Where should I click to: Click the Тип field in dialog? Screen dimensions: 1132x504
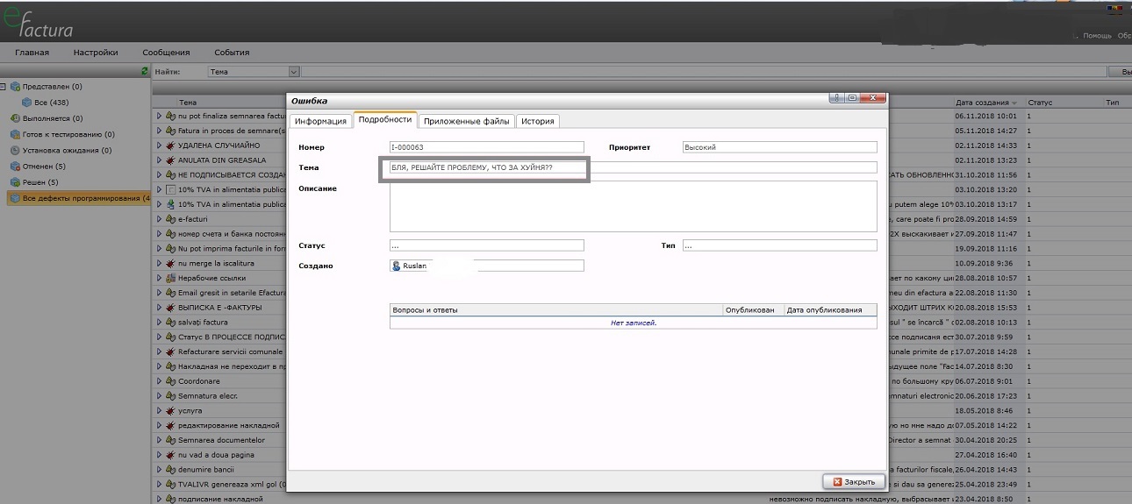coord(780,245)
